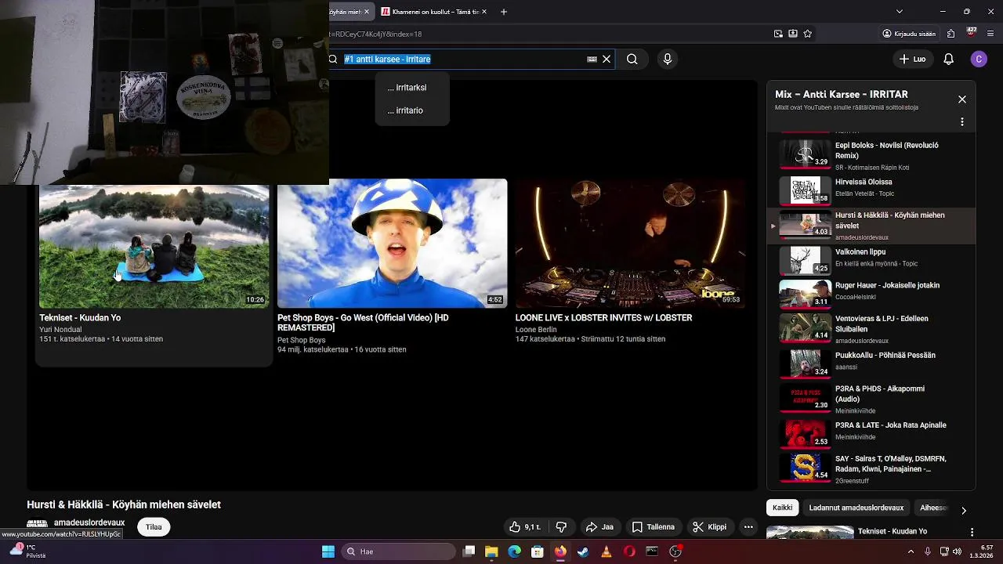Open Yuri Nondual channel name
This screenshot has height=564, width=1003.
click(x=60, y=330)
